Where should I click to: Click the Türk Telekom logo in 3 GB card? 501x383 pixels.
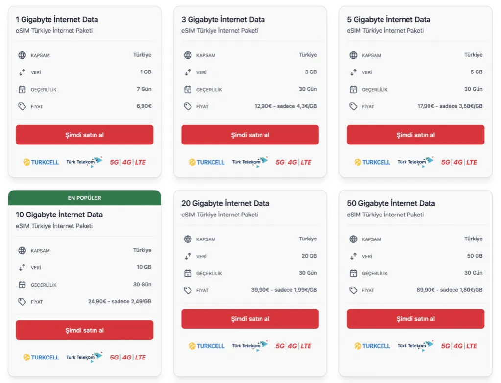[x=250, y=162]
